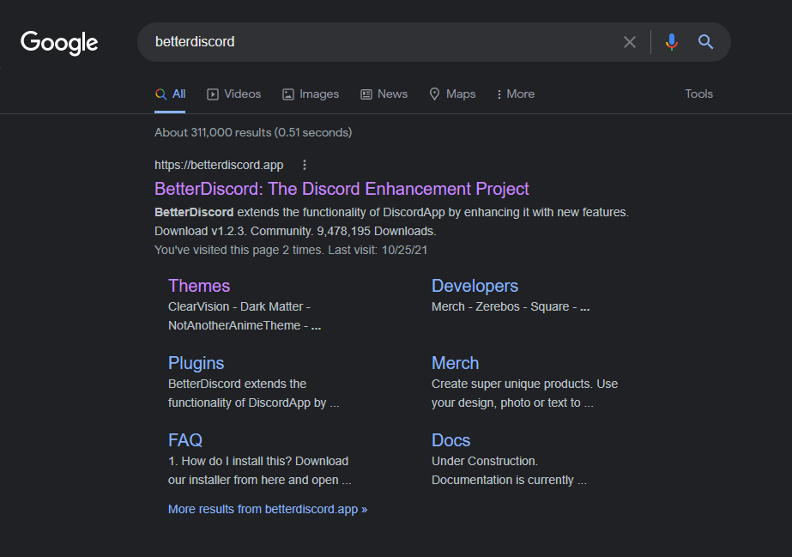Open BetterDiscord: The Discord Enhancement Project result
Screen dimensions: 792x557
point(342,189)
